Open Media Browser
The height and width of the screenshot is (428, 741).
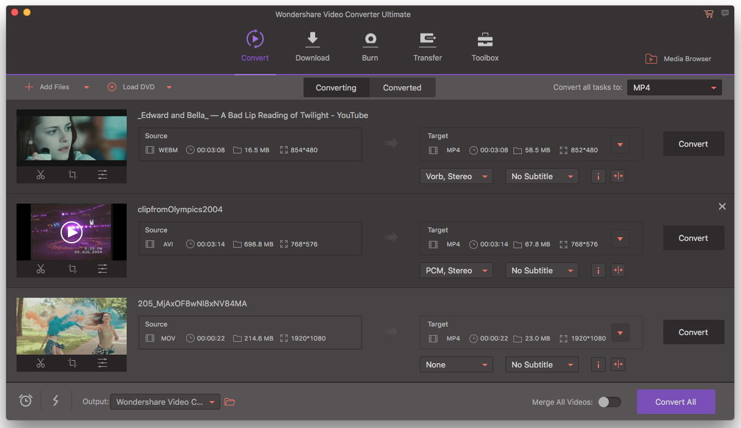(679, 59)
